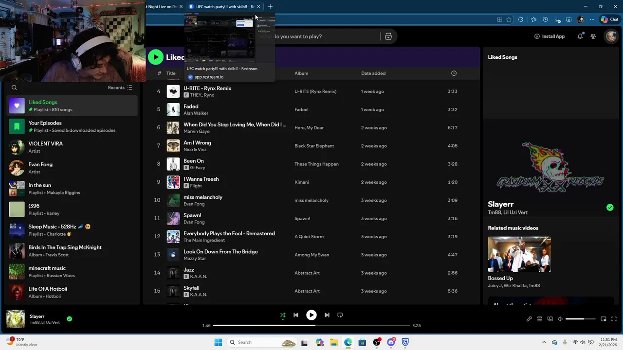Select the song Faded

point(191,106)
